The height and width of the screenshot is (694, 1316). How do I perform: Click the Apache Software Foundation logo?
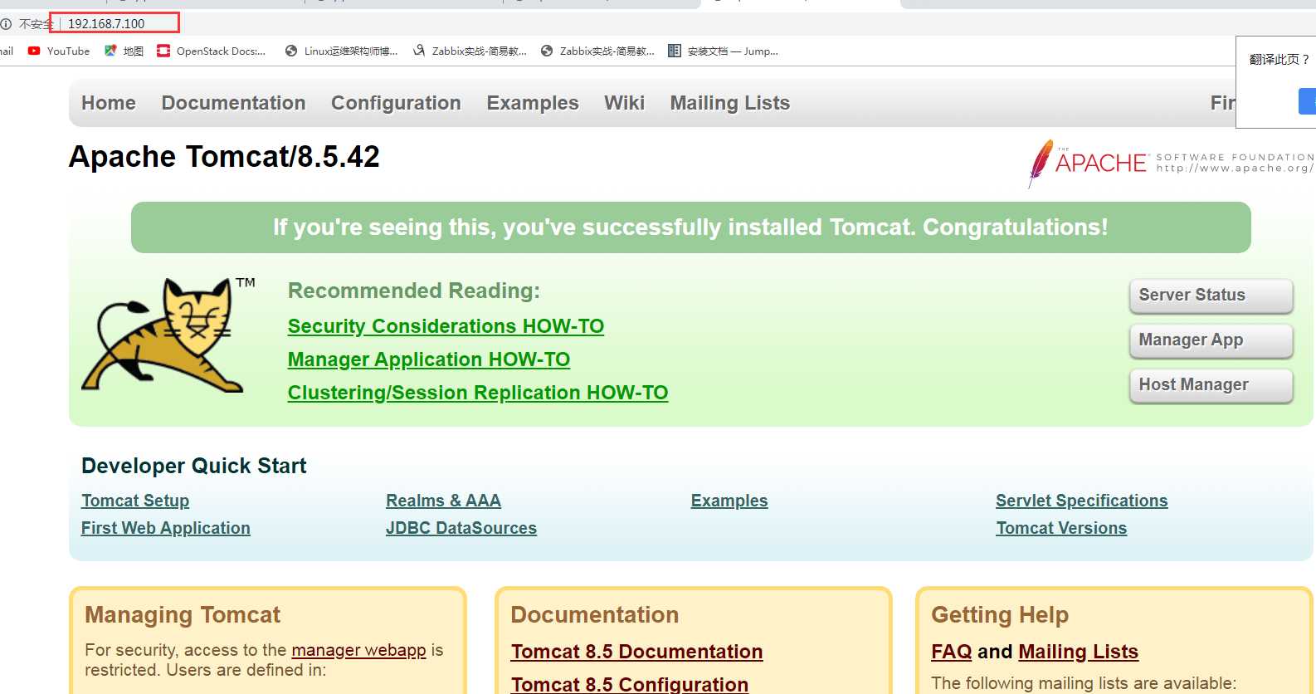point(1171,163)
